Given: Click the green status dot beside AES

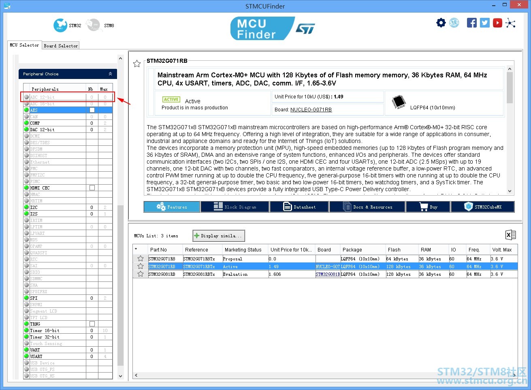Looking at the screenshot, I should 27,110.
